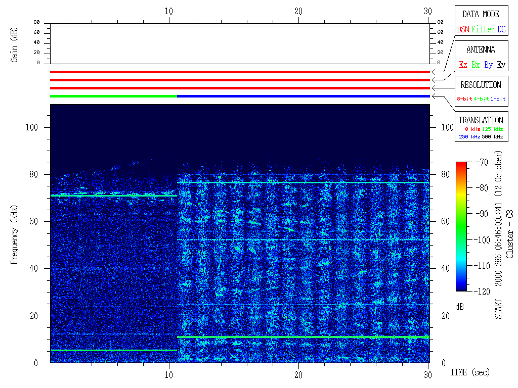Click the empty Gain (dB) plot panel
Viewport: 518px width, 388px height.
tap(240, 44)
